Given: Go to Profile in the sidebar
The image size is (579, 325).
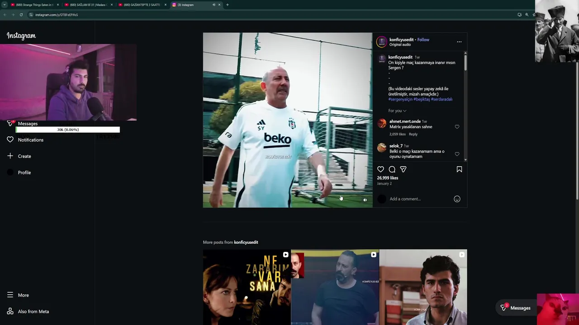Looking at the screenshot, I should pos(24,172).
